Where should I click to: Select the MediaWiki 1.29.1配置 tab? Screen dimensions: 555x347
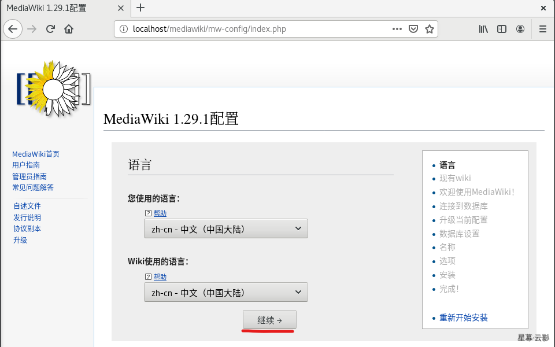click(x=58, y=8)
